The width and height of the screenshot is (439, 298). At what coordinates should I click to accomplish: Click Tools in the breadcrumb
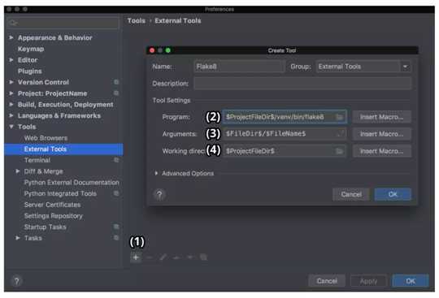pos(137,20)
